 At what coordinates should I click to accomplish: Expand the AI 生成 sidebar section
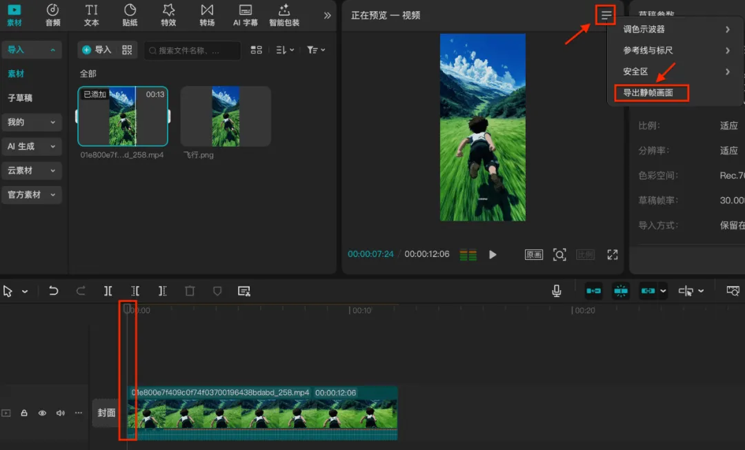(31, 146)
